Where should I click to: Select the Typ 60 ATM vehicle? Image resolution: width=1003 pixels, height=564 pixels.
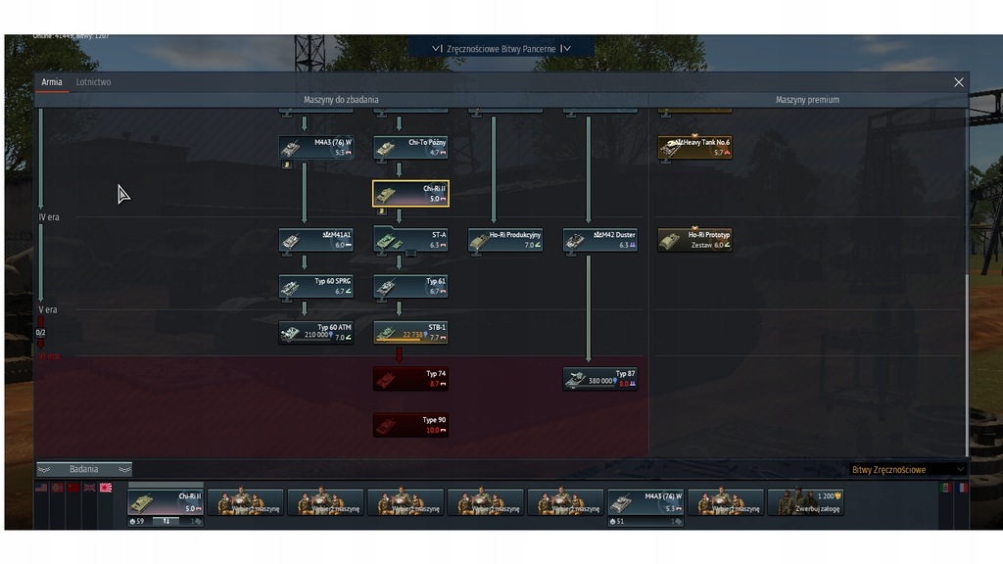click(x=316, y=333)
